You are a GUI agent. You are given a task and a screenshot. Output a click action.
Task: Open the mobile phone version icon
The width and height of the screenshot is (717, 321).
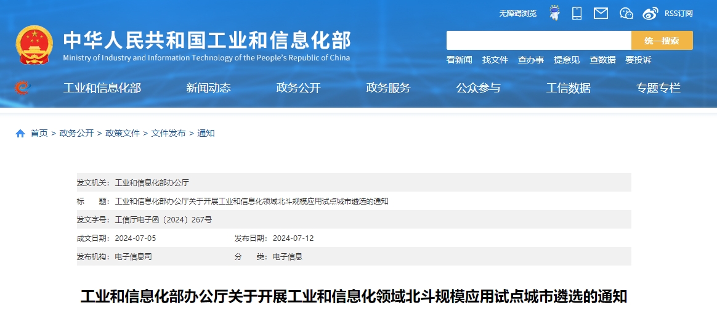coord(577,14)
